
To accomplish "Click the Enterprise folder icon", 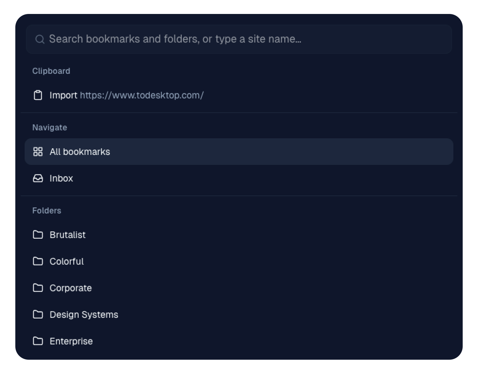I will pyautogui.click(x=38, y=341).
